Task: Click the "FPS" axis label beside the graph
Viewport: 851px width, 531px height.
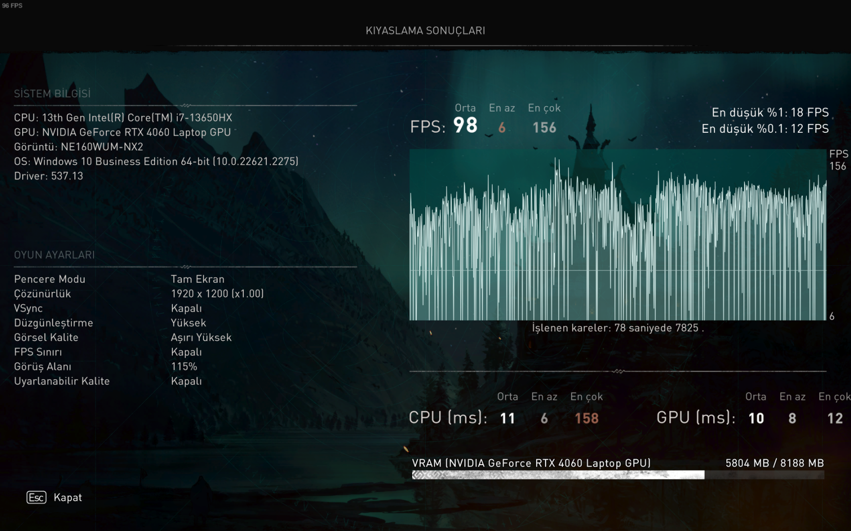Action: 839,154
